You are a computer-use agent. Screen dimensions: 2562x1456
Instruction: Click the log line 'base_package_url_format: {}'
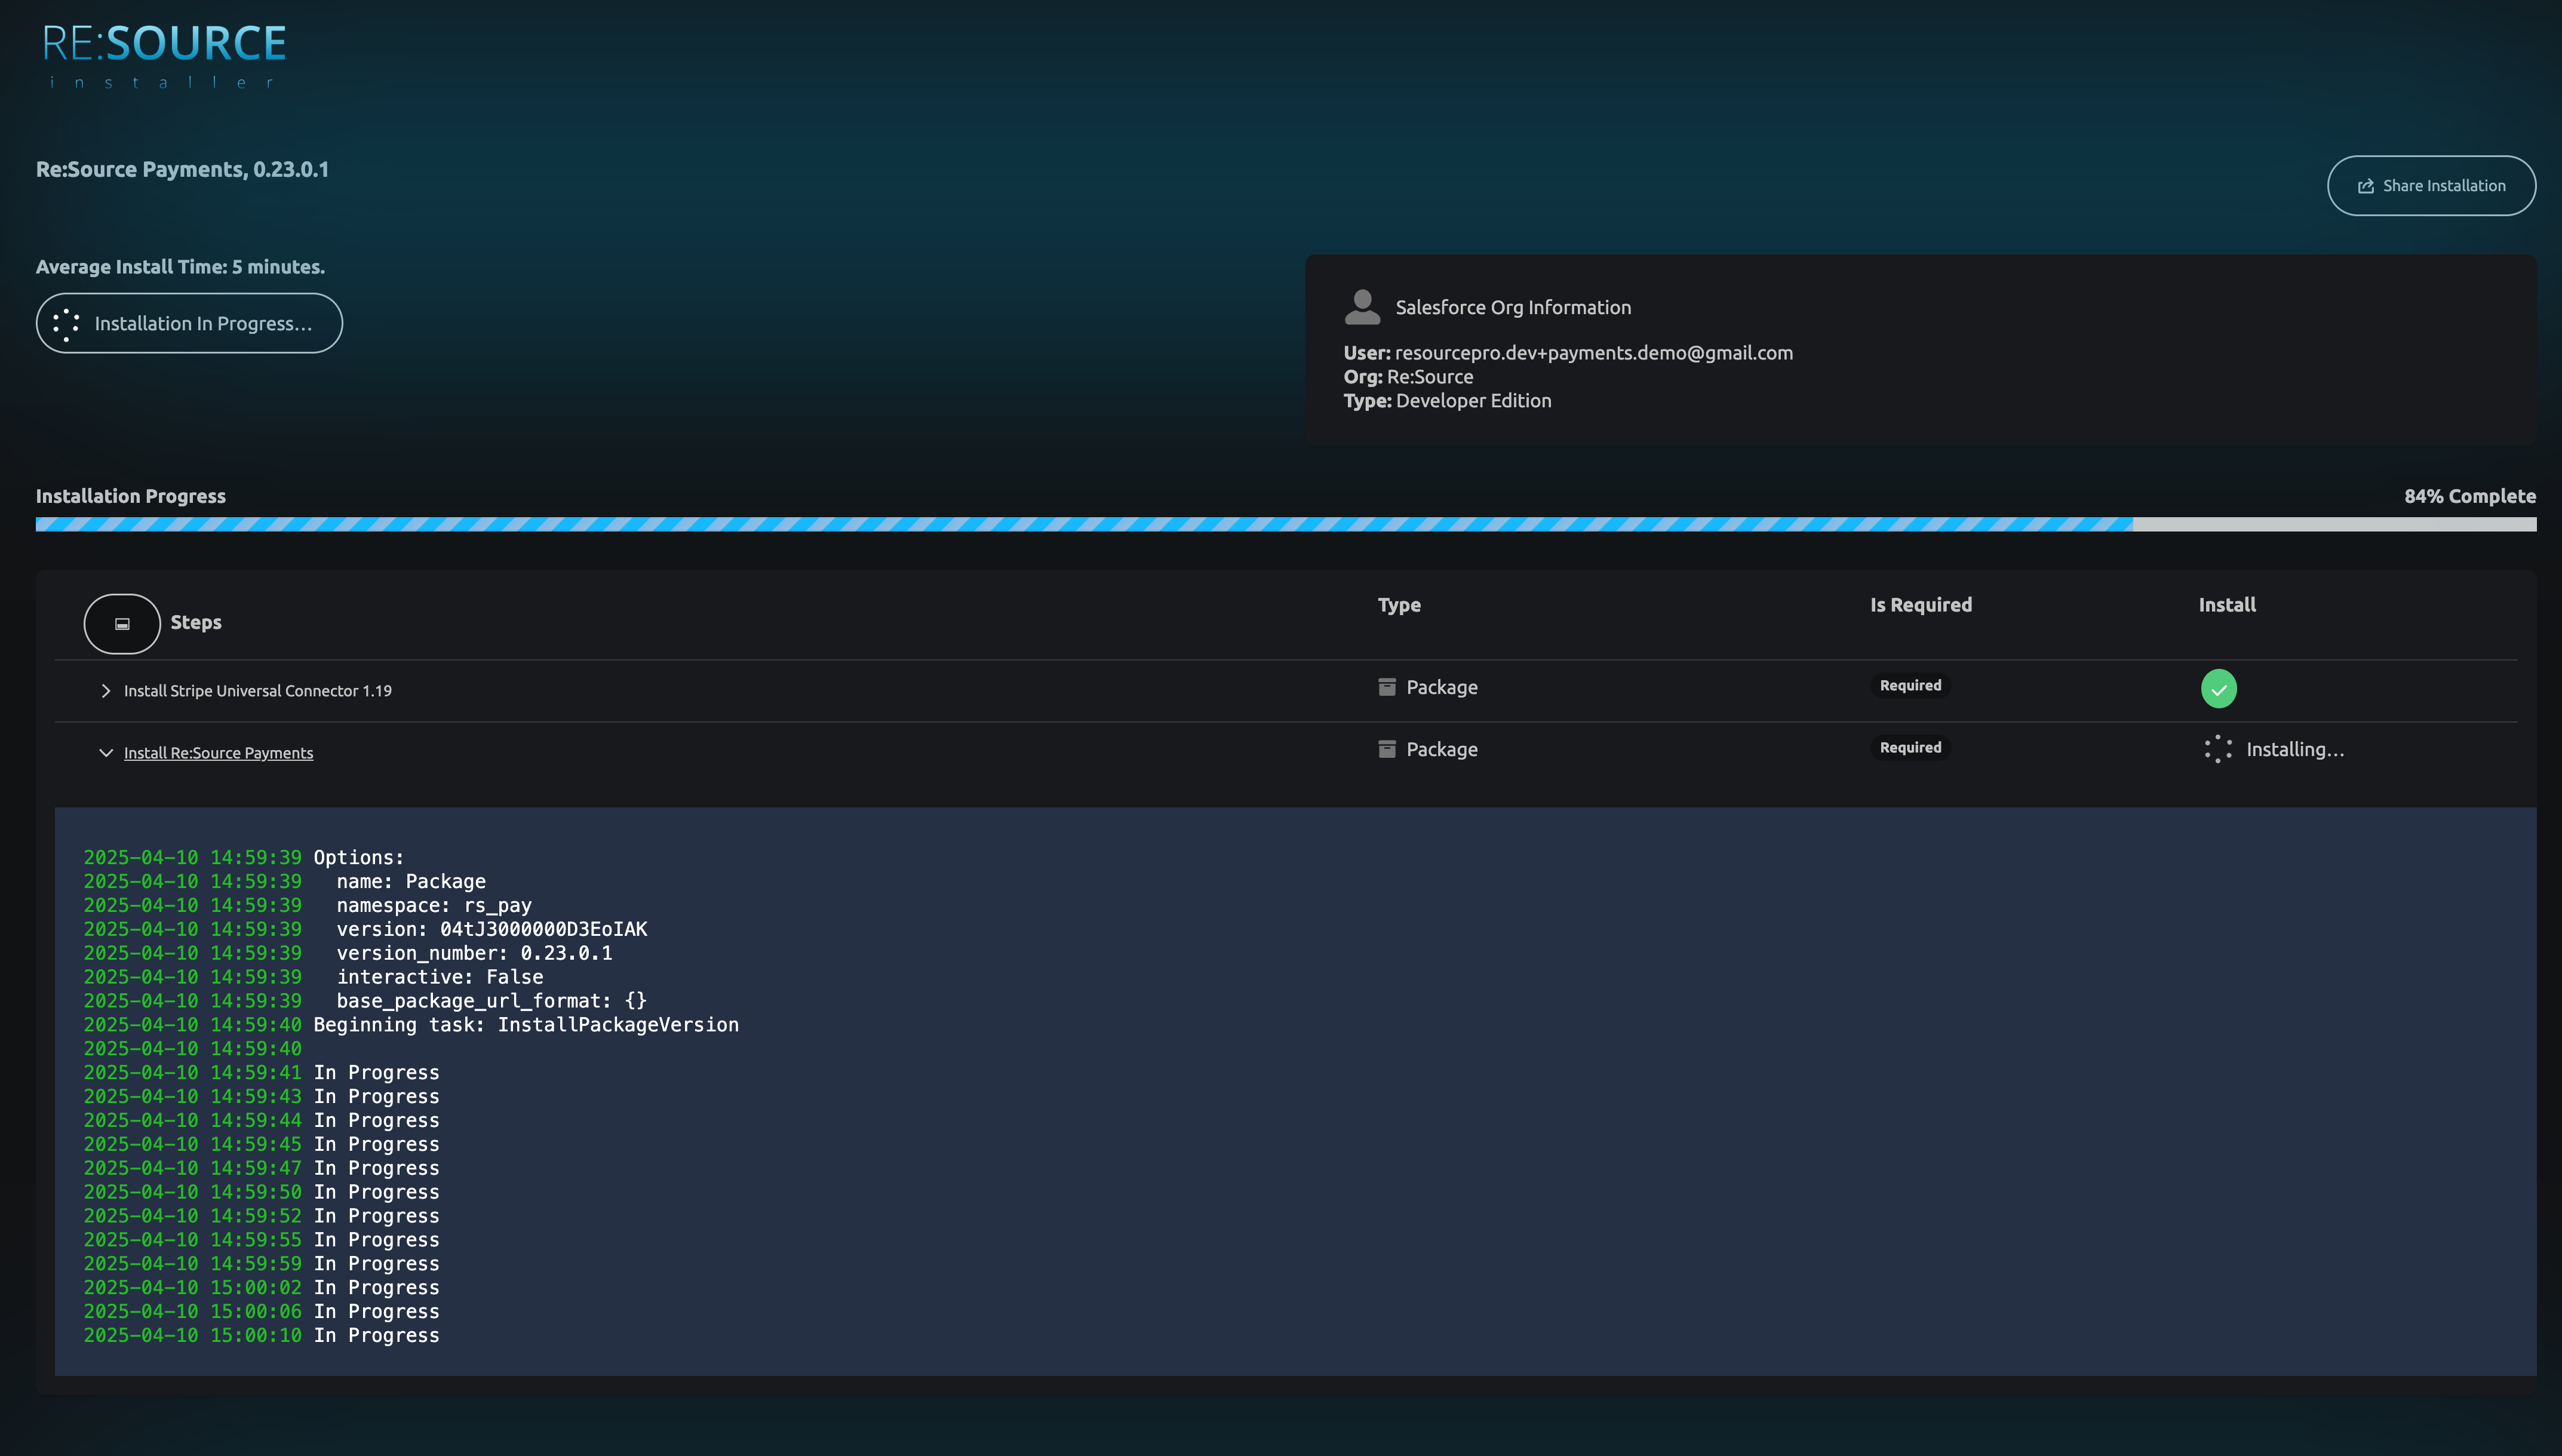click(365, 1001)
